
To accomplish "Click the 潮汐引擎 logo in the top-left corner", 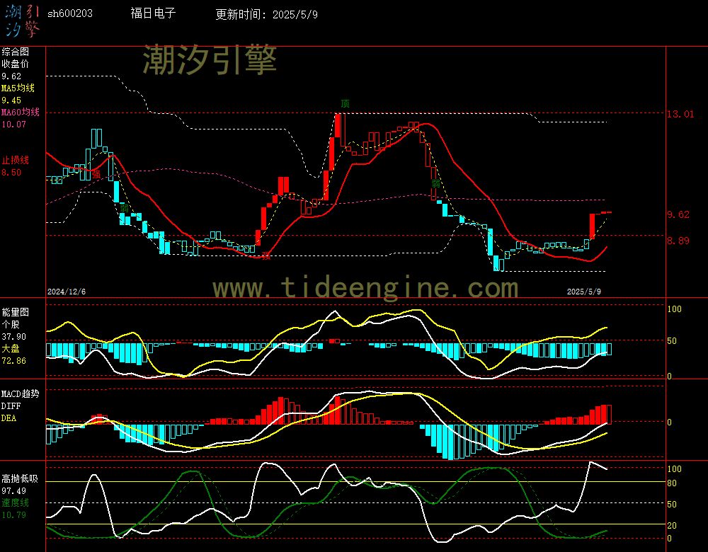I will [x=23, y=21].
